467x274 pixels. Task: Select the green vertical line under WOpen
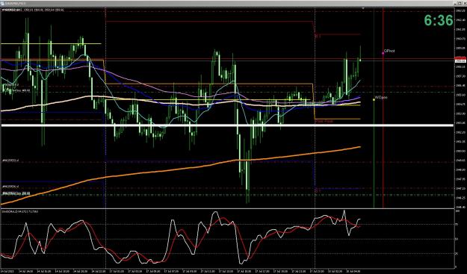(374, 154)
